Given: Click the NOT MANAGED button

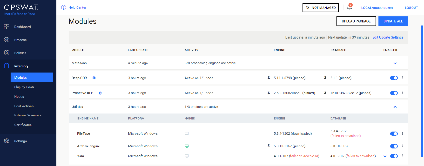Looking at the screenshot, I should click(x=321, y=7).
